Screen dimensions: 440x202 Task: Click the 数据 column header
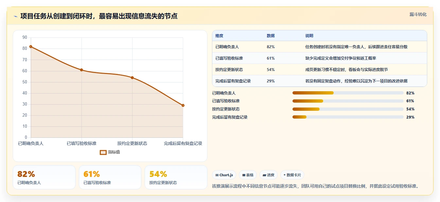click(x=271, y=36)
